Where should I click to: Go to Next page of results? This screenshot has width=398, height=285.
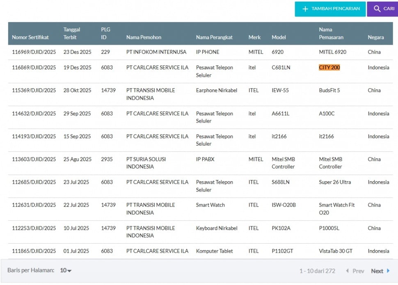[377, 271]
